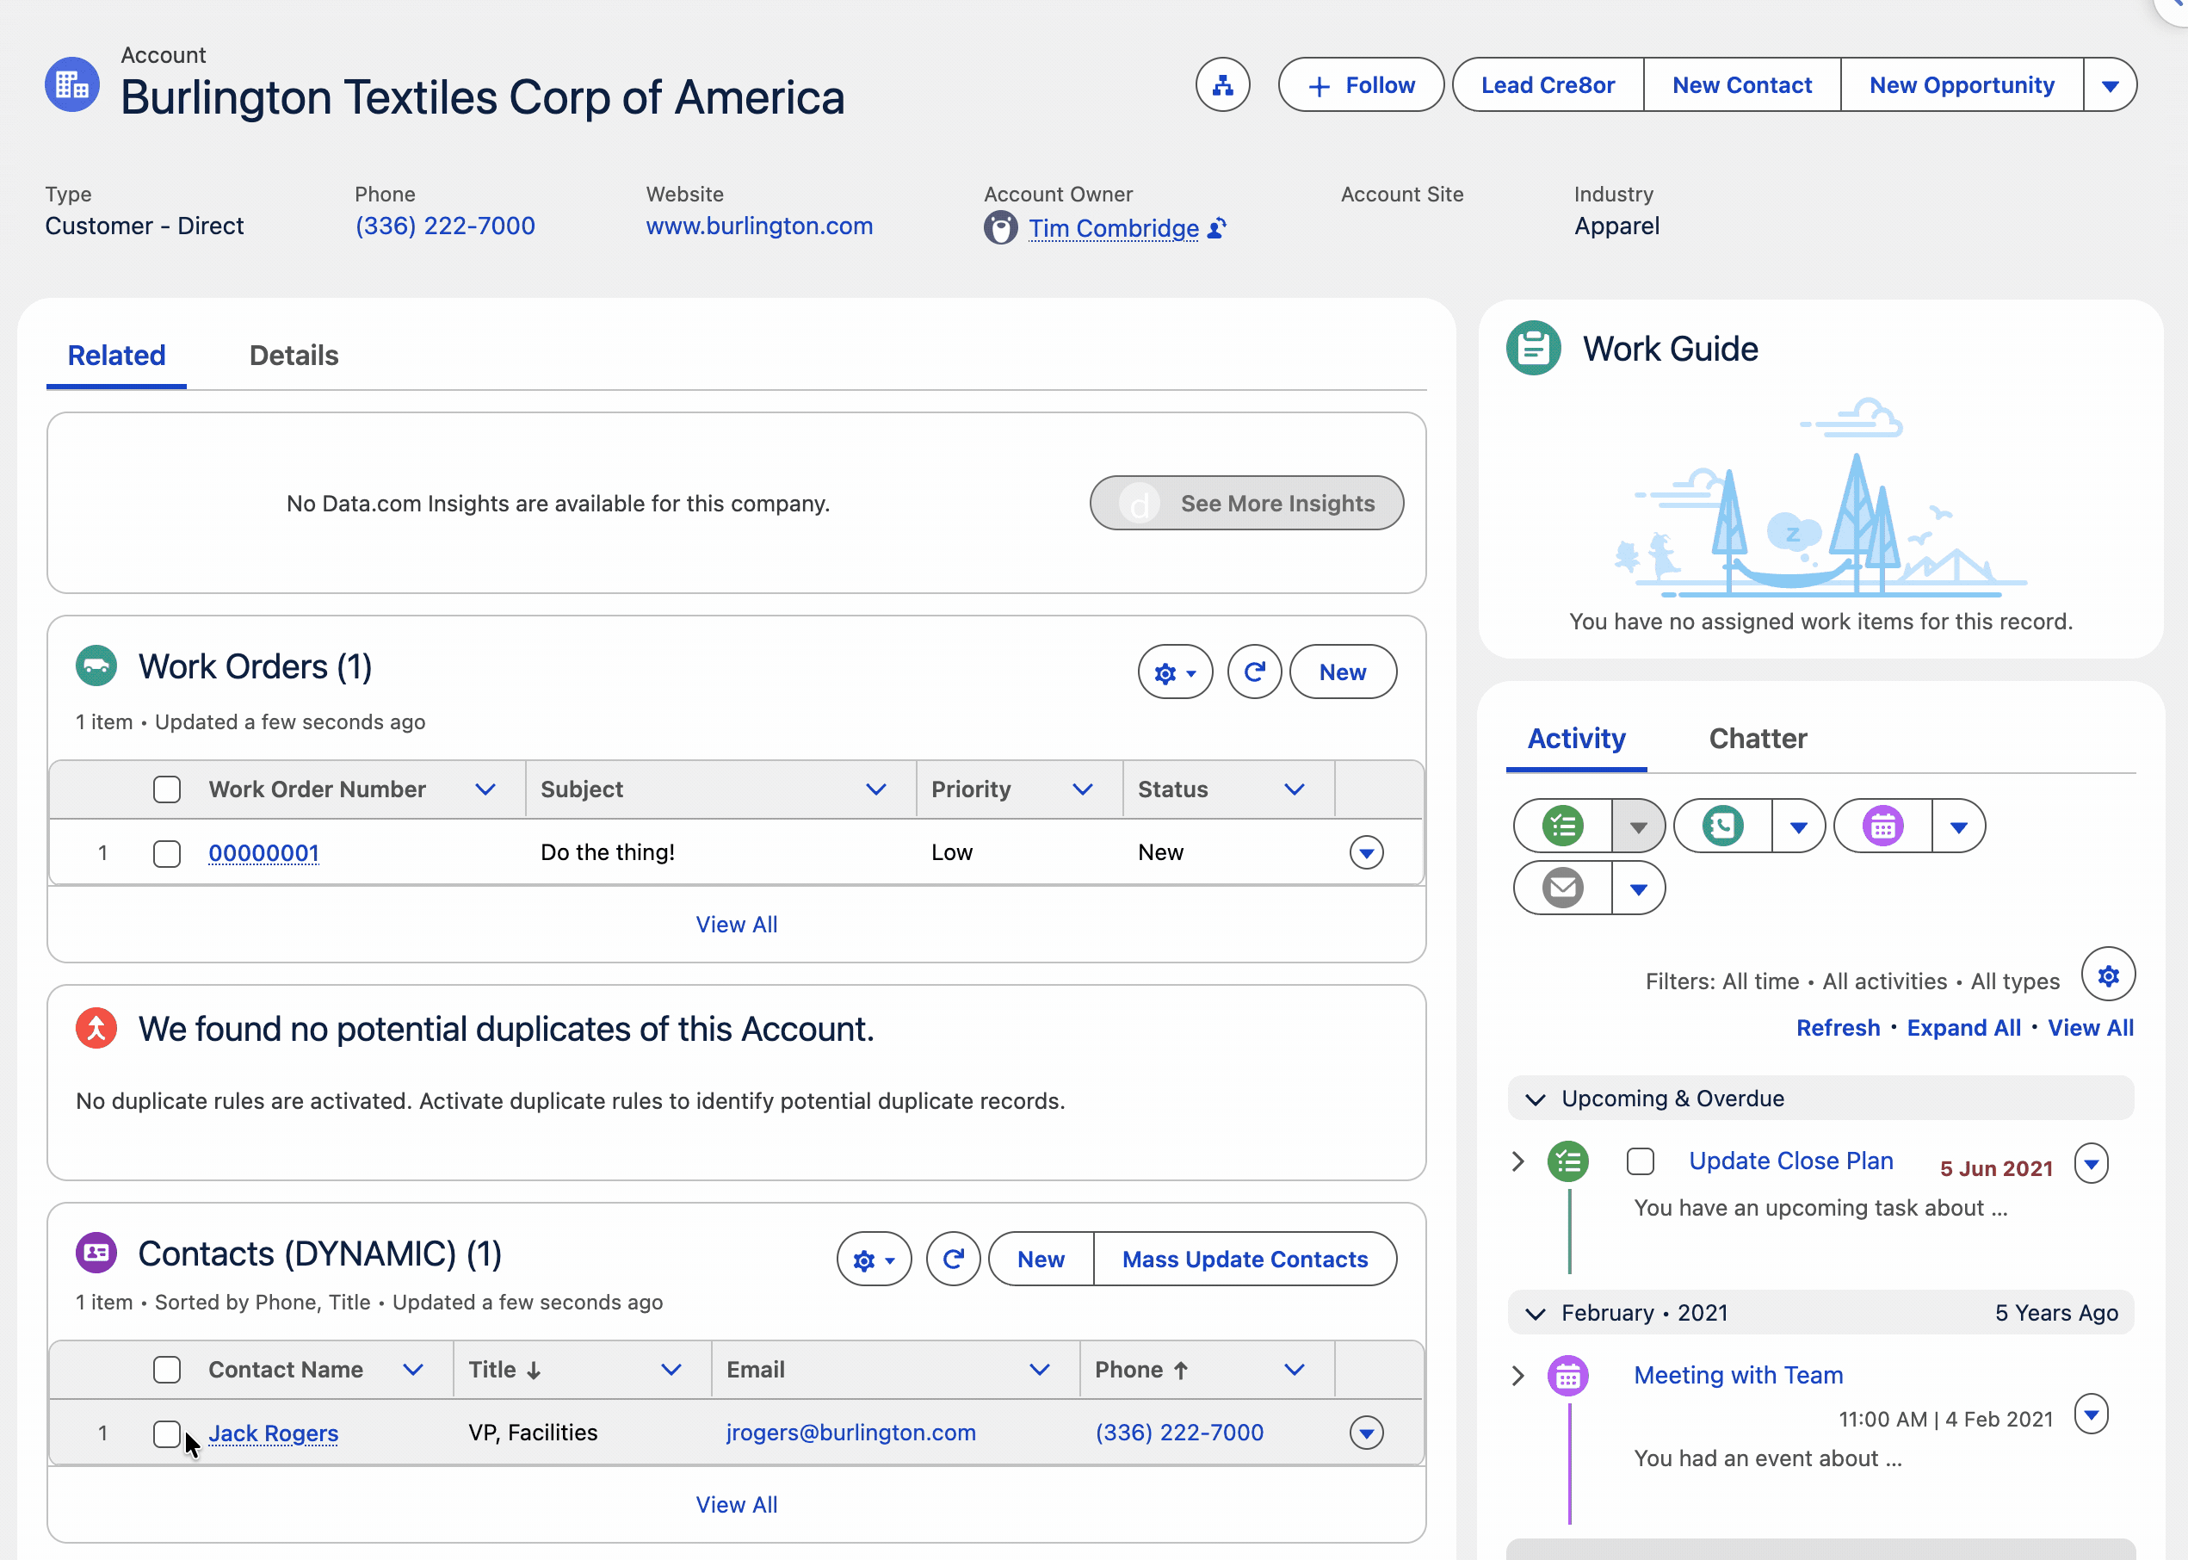Select the Related tab
Viewport: 2188px width, 1560px height.
pyautogui.click(x=116, y=356)
